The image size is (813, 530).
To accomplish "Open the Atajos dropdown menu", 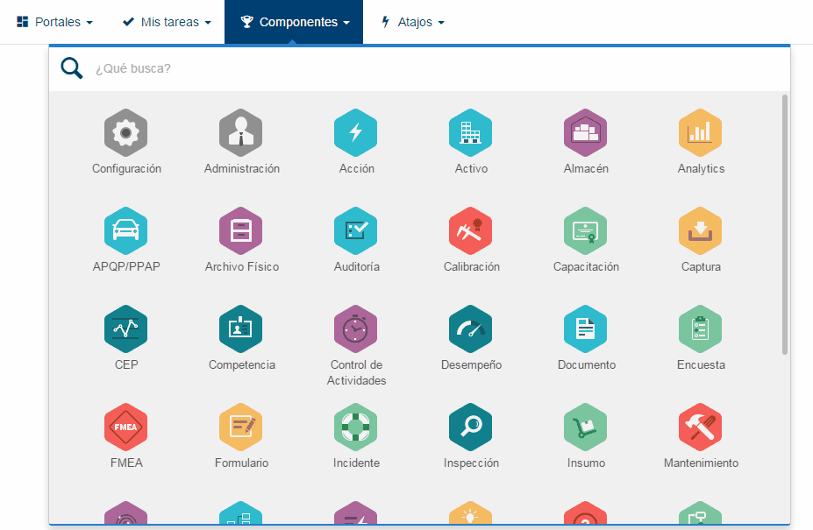I will click(x=413, y=22).
